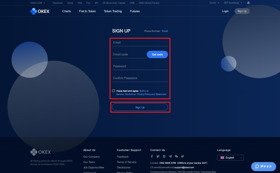Click the OKEX logo in the header

click(x=40, y=11)
